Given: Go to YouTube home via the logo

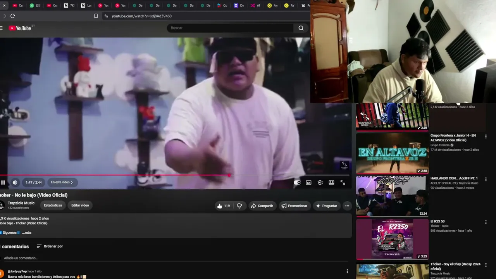Looking at the screenshot, I should pos(20,28).
